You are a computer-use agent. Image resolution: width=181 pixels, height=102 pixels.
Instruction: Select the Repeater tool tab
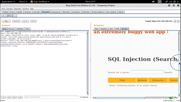[46, 12]
